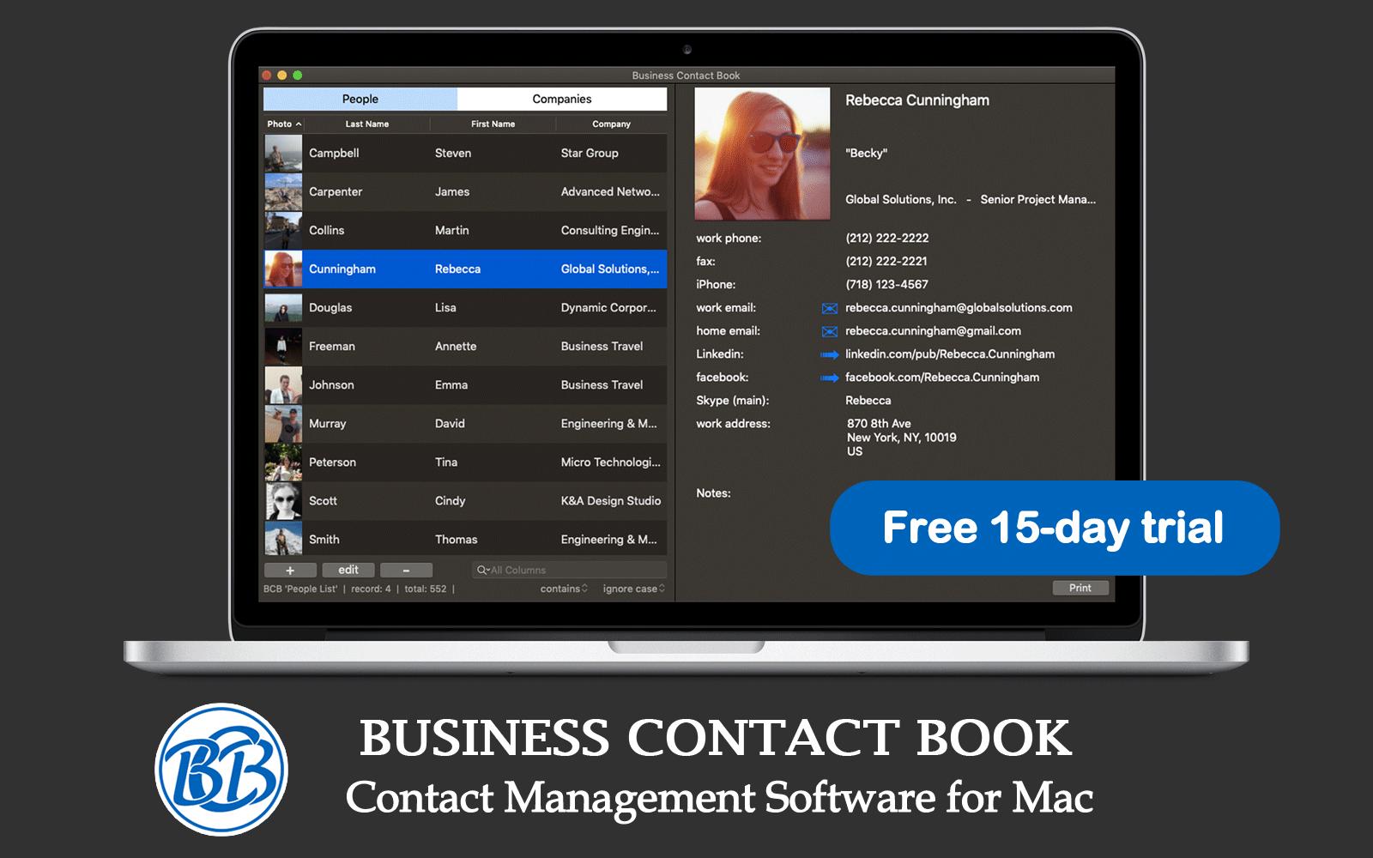Open facebook link arrow icon

(x=829, y=378)
